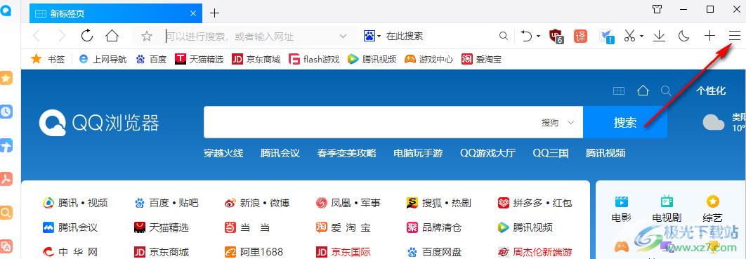
Task: Click the scissors screenshot tool
Action: click(x=629, y=36)
